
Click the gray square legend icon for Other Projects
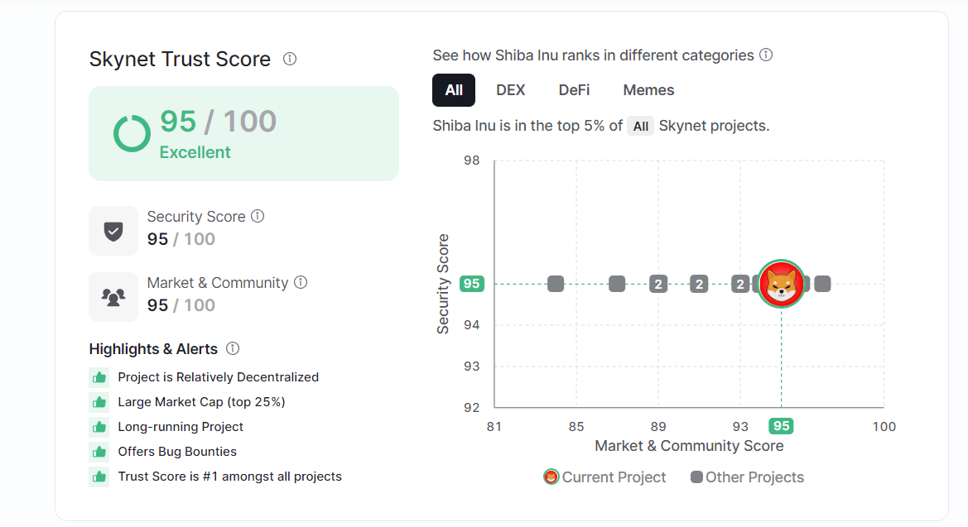[696, 477]
